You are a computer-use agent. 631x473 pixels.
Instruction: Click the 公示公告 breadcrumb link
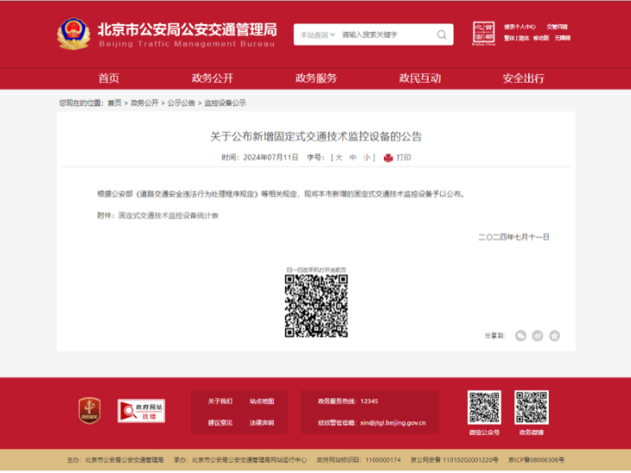[x=181, y=103]
